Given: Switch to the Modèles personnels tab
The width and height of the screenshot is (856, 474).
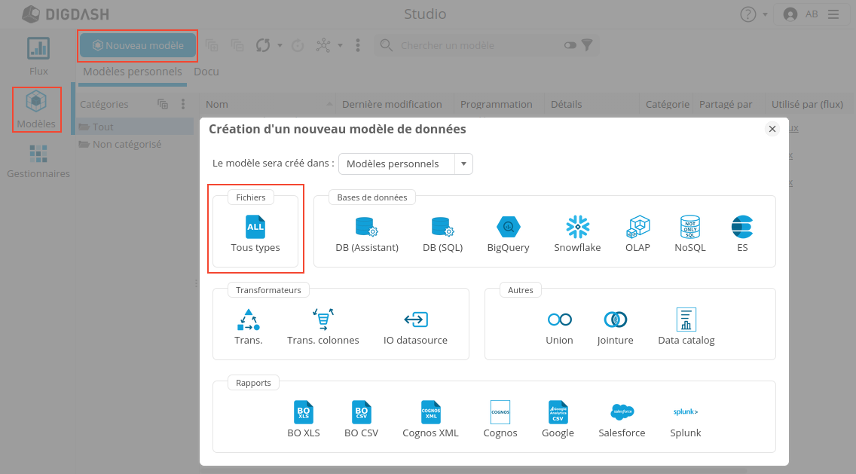Looking at the screenshot, I should coord(133,72).
